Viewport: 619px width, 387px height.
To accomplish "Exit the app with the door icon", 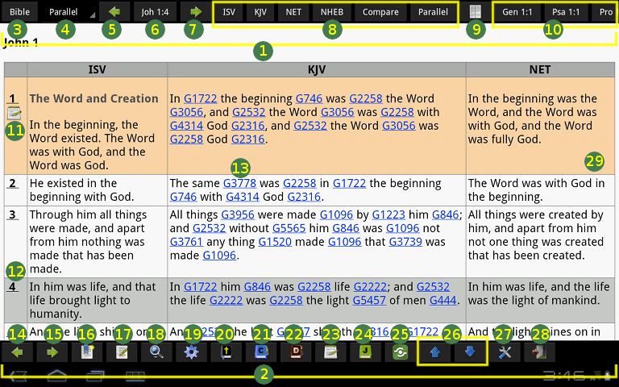I will click(539, 352).
